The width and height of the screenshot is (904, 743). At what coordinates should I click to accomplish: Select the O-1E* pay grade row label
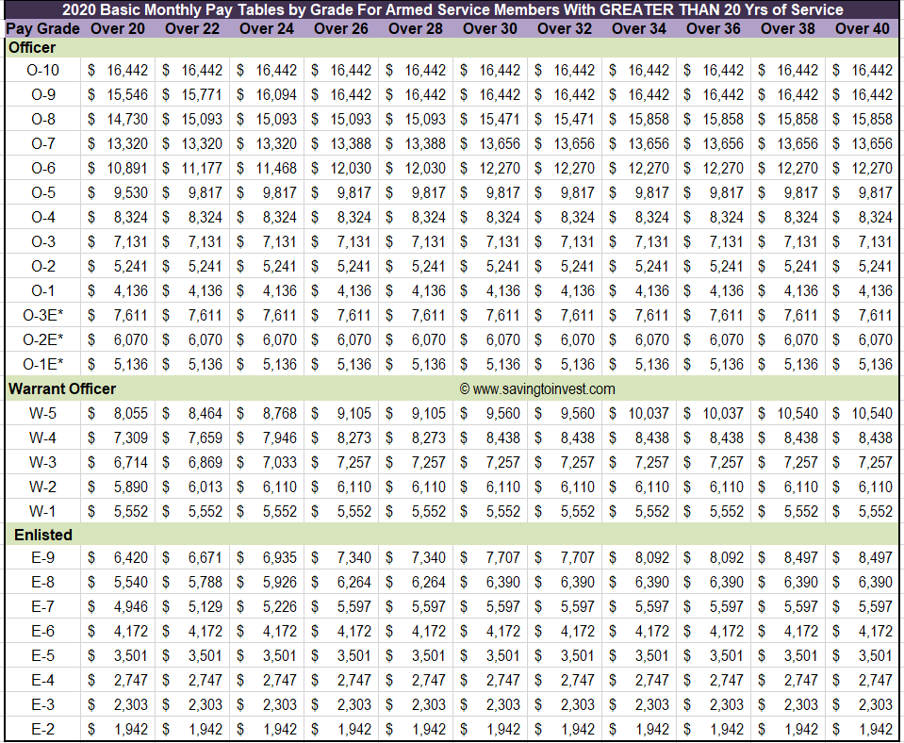tap(42, 365)
